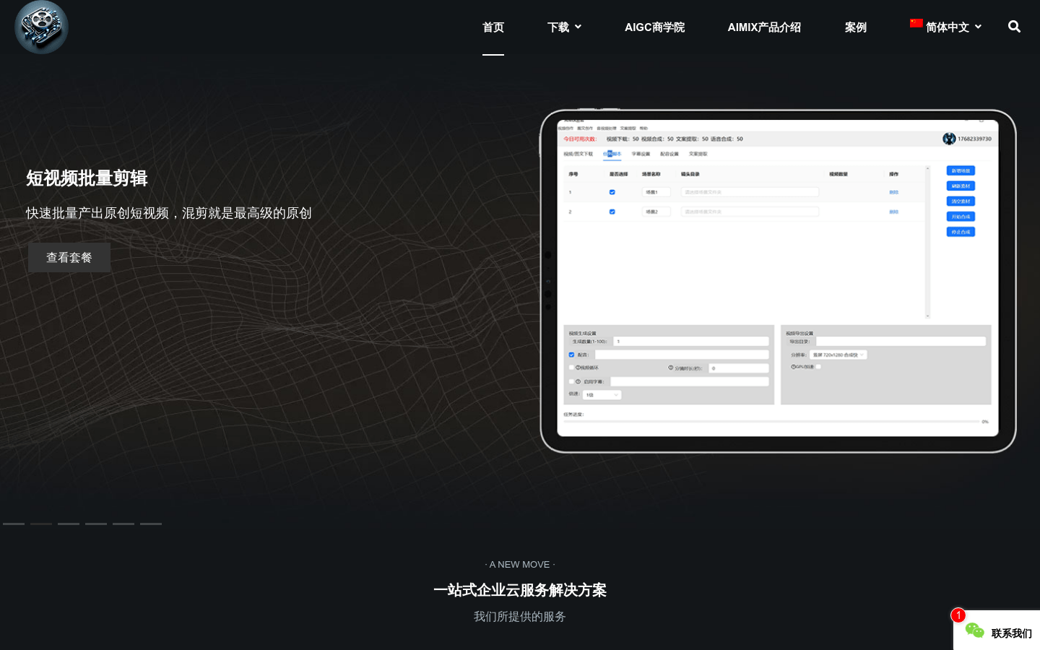
Task: Click the user avatar beside 17682339730
Action: coord(949,139)
